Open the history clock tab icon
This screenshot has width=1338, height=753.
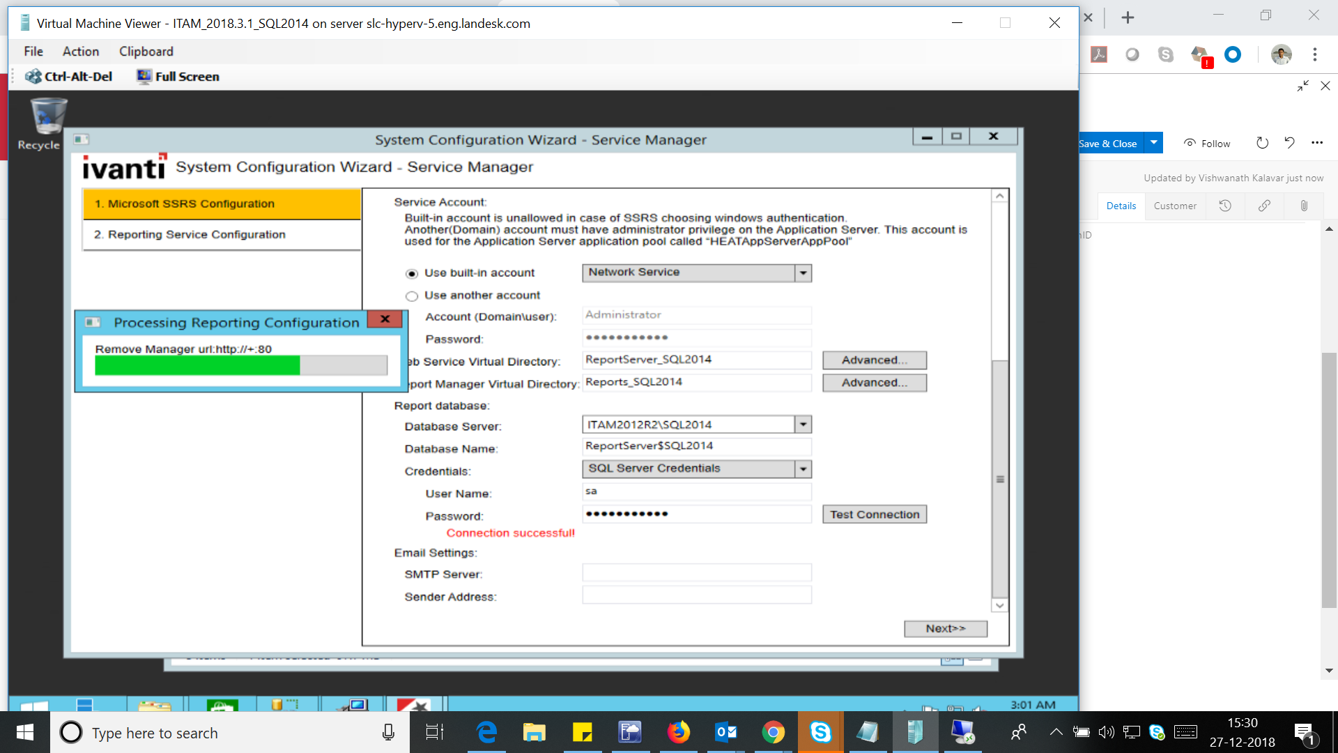(x=1225, y=206)
